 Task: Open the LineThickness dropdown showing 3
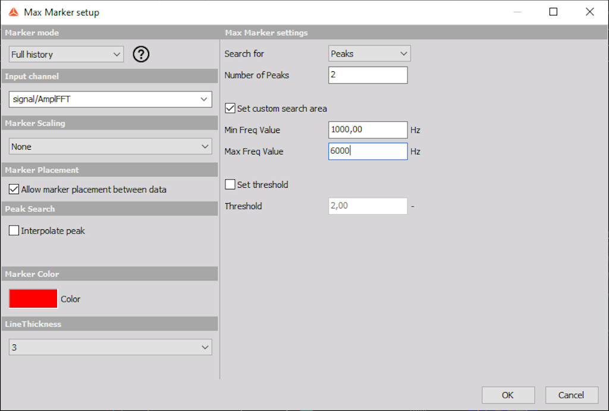point(110,347)
